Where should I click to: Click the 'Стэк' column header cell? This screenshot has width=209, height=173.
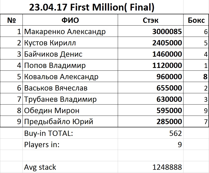coord(150,20)
